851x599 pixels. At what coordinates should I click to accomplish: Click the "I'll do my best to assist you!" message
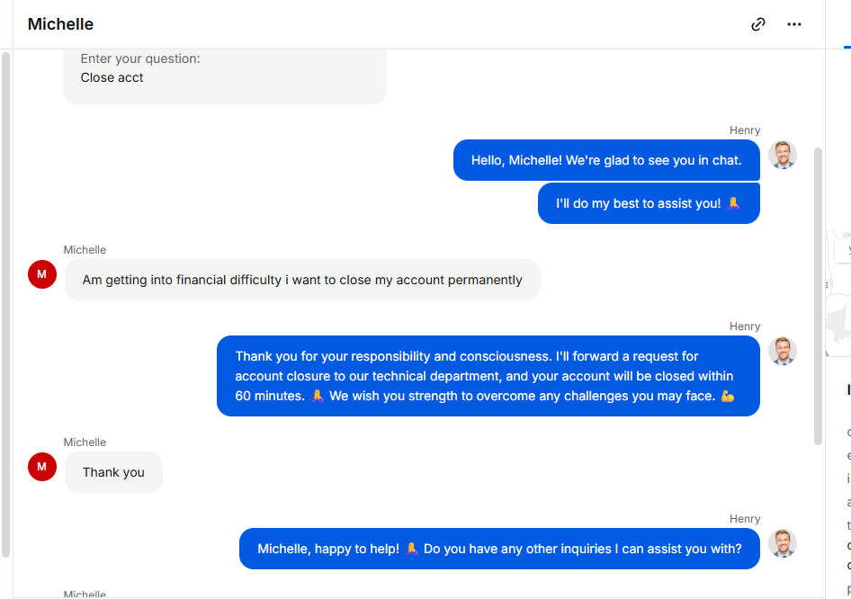(x=648, y=203)
